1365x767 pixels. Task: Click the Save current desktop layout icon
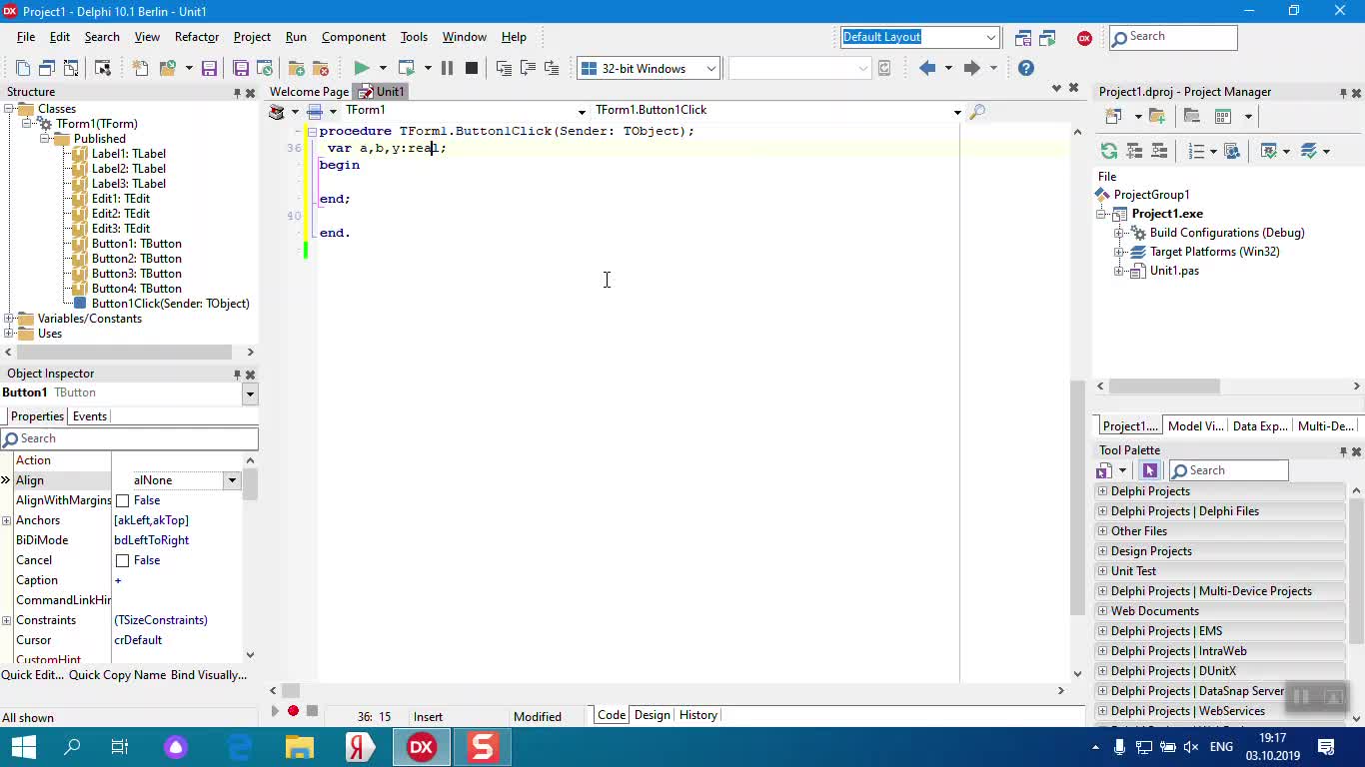1023,38
